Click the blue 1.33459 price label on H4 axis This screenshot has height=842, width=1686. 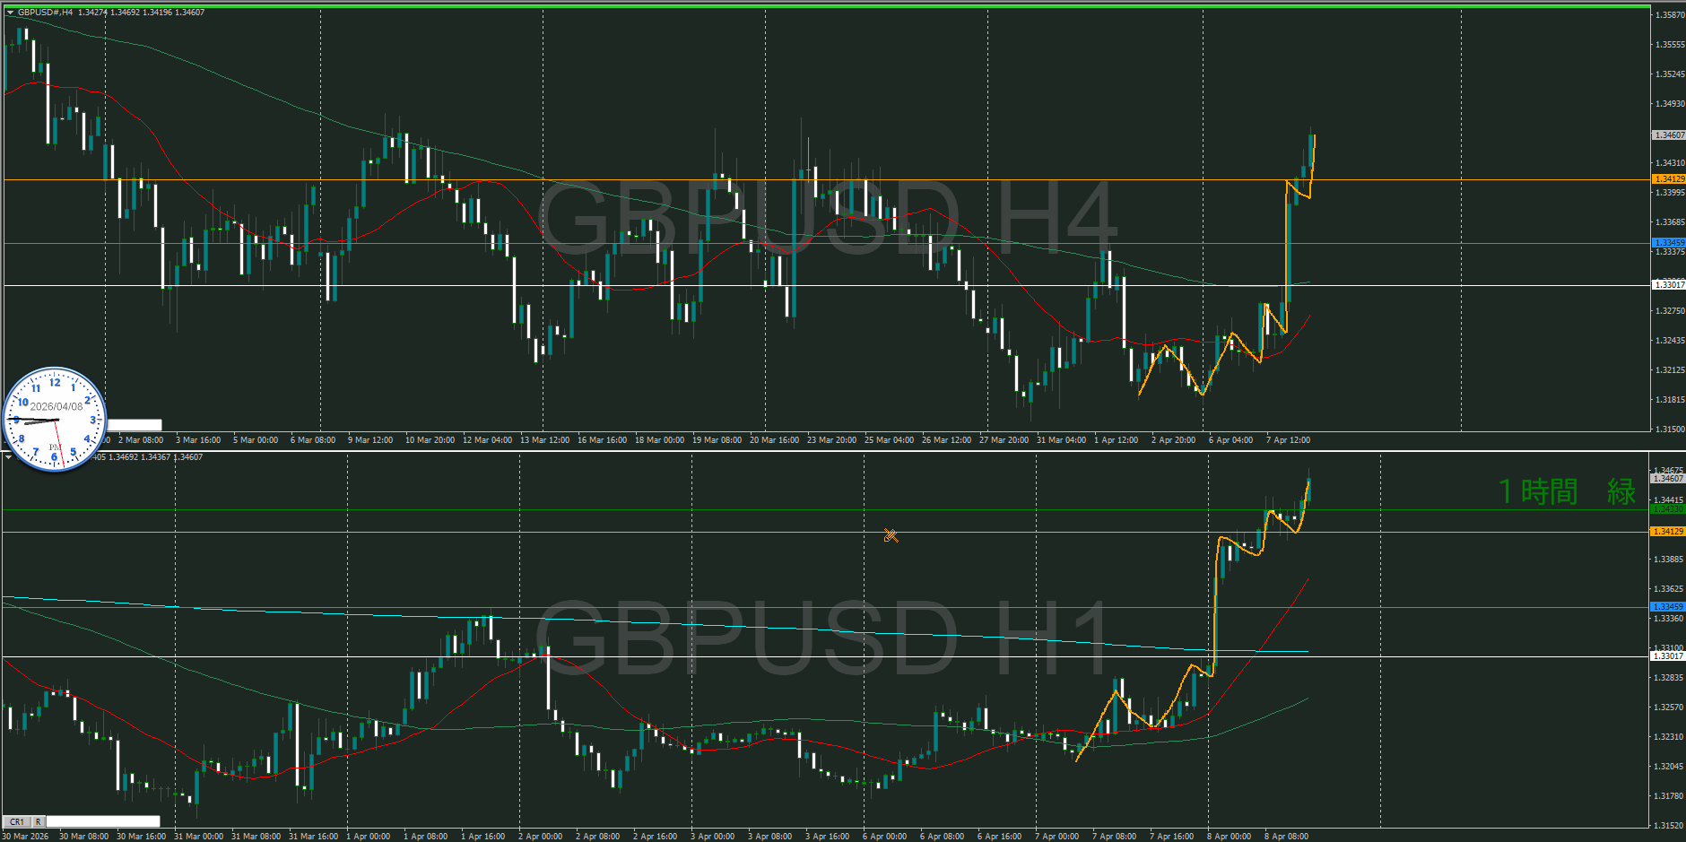[x=1668, y=243]
